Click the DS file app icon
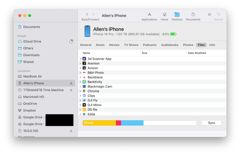Image resolution: width=240 pixels, height=155 pixels. pyautogui.click(x=84, y=109)
